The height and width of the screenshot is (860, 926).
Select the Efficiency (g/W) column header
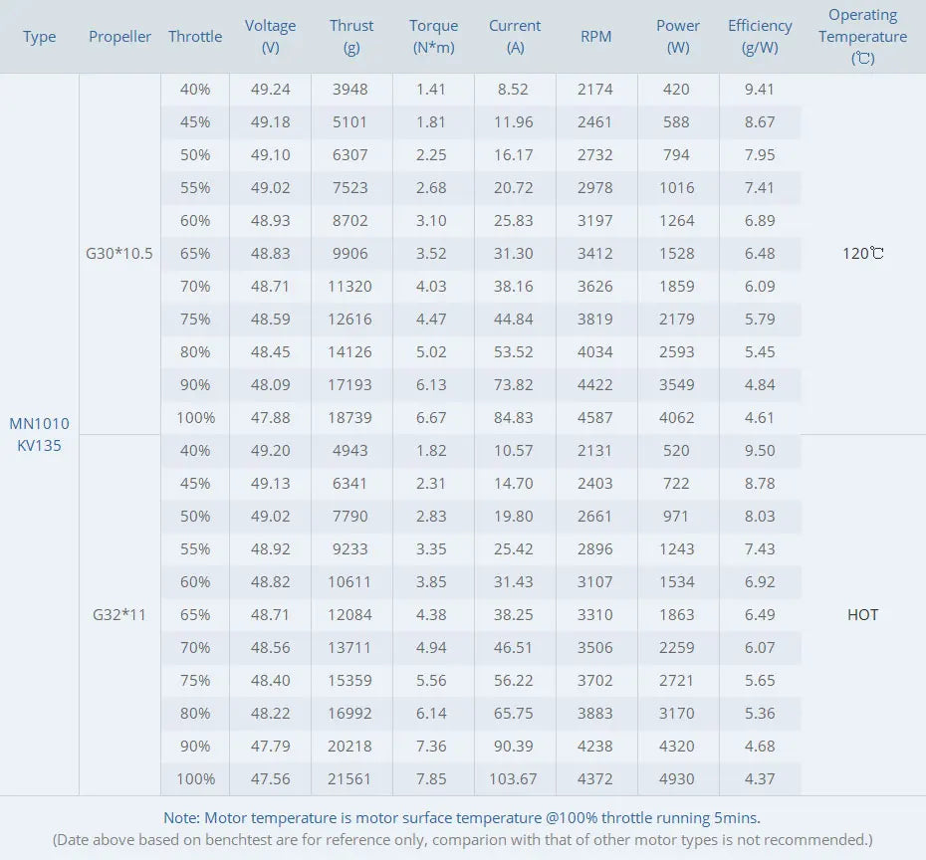point(760,37)
